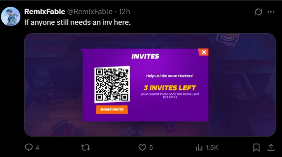Click the reply speech bubble icon
282x157 pixels.
pyautogui.click(x=29, y=147)
